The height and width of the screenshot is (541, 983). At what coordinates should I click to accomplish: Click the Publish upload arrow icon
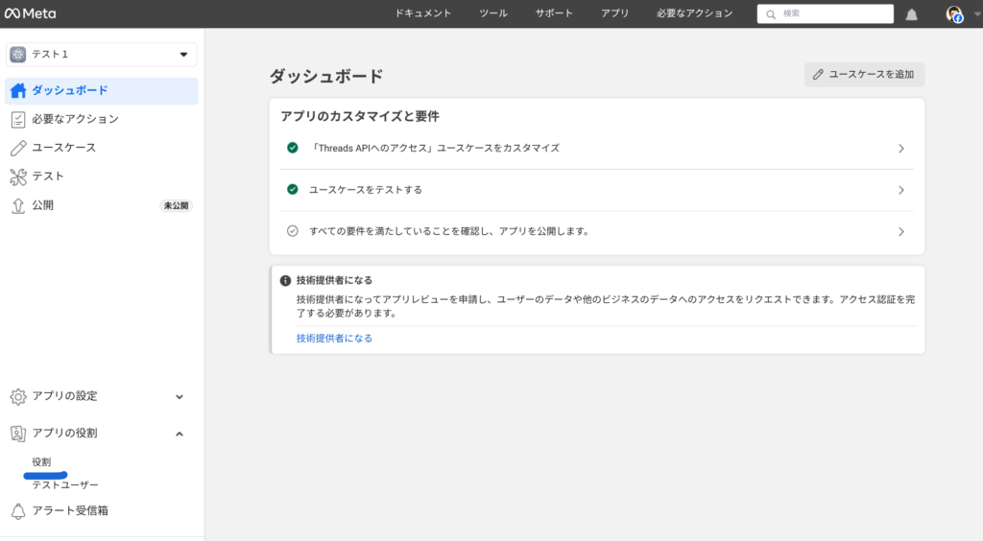pyautogui.click(x=17, y=205)
